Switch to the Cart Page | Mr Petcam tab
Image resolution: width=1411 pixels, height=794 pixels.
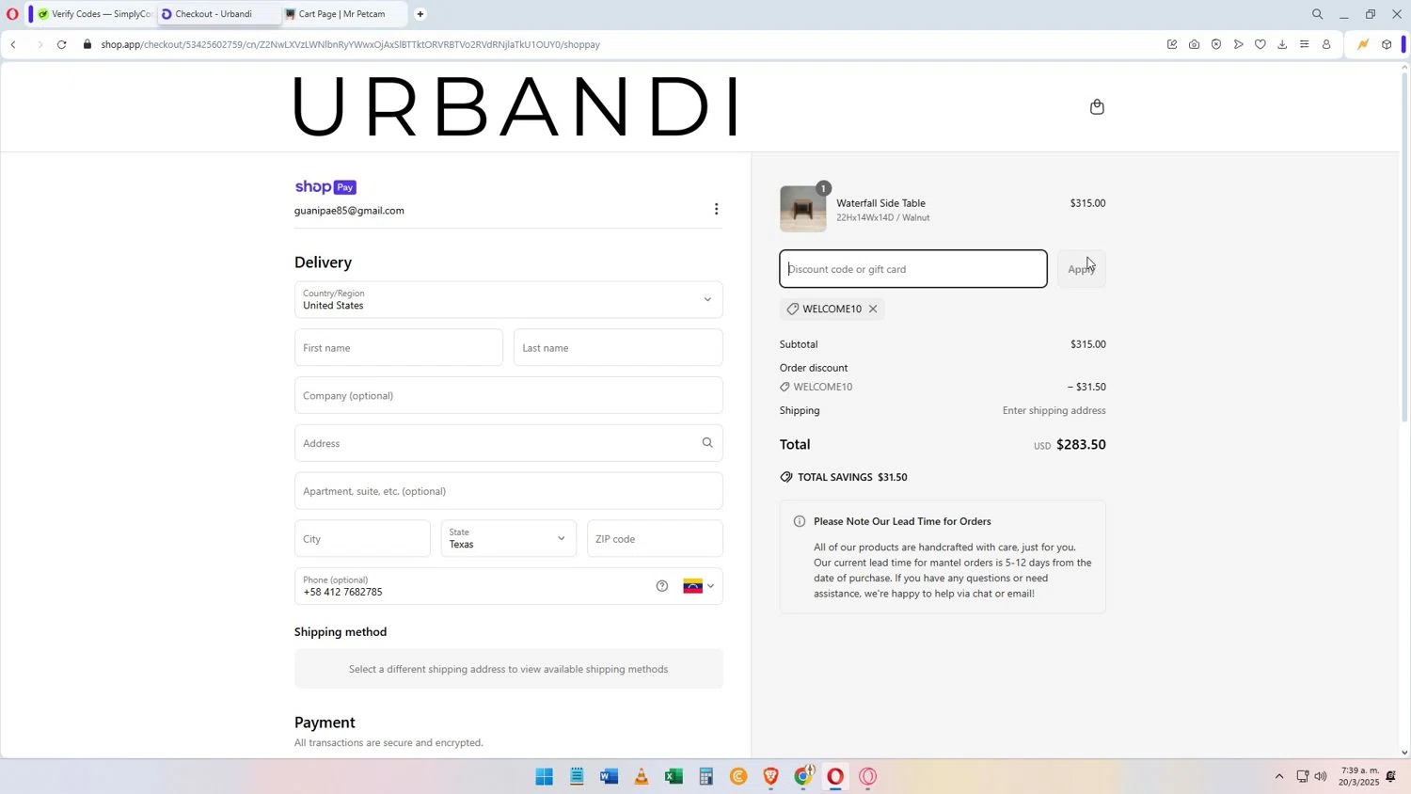tap(342, 14)
